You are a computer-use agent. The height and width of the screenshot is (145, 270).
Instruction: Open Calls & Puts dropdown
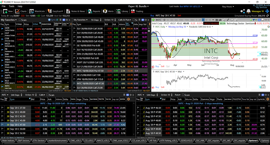pos(125,20)
